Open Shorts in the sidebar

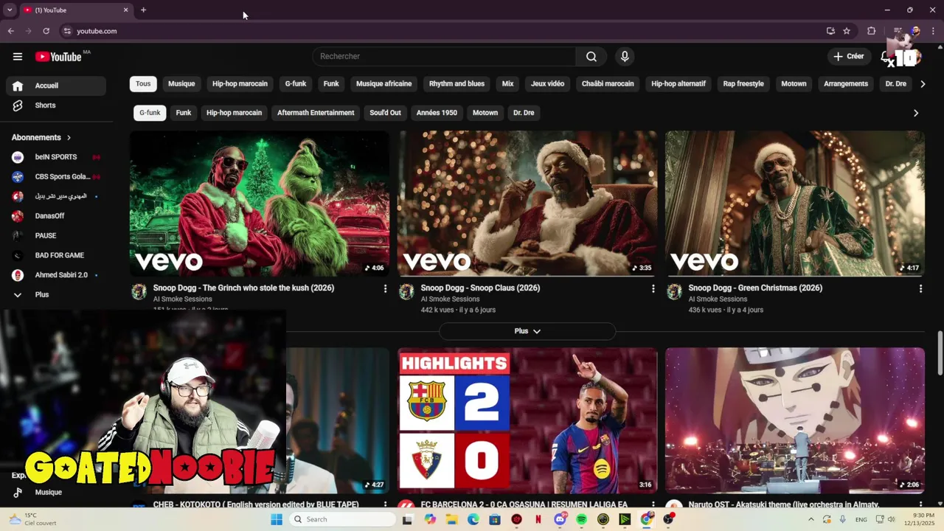(56, 105)
